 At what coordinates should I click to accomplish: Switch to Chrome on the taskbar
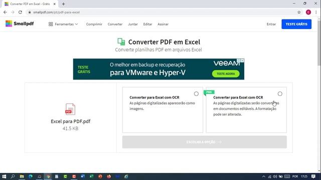48,176
